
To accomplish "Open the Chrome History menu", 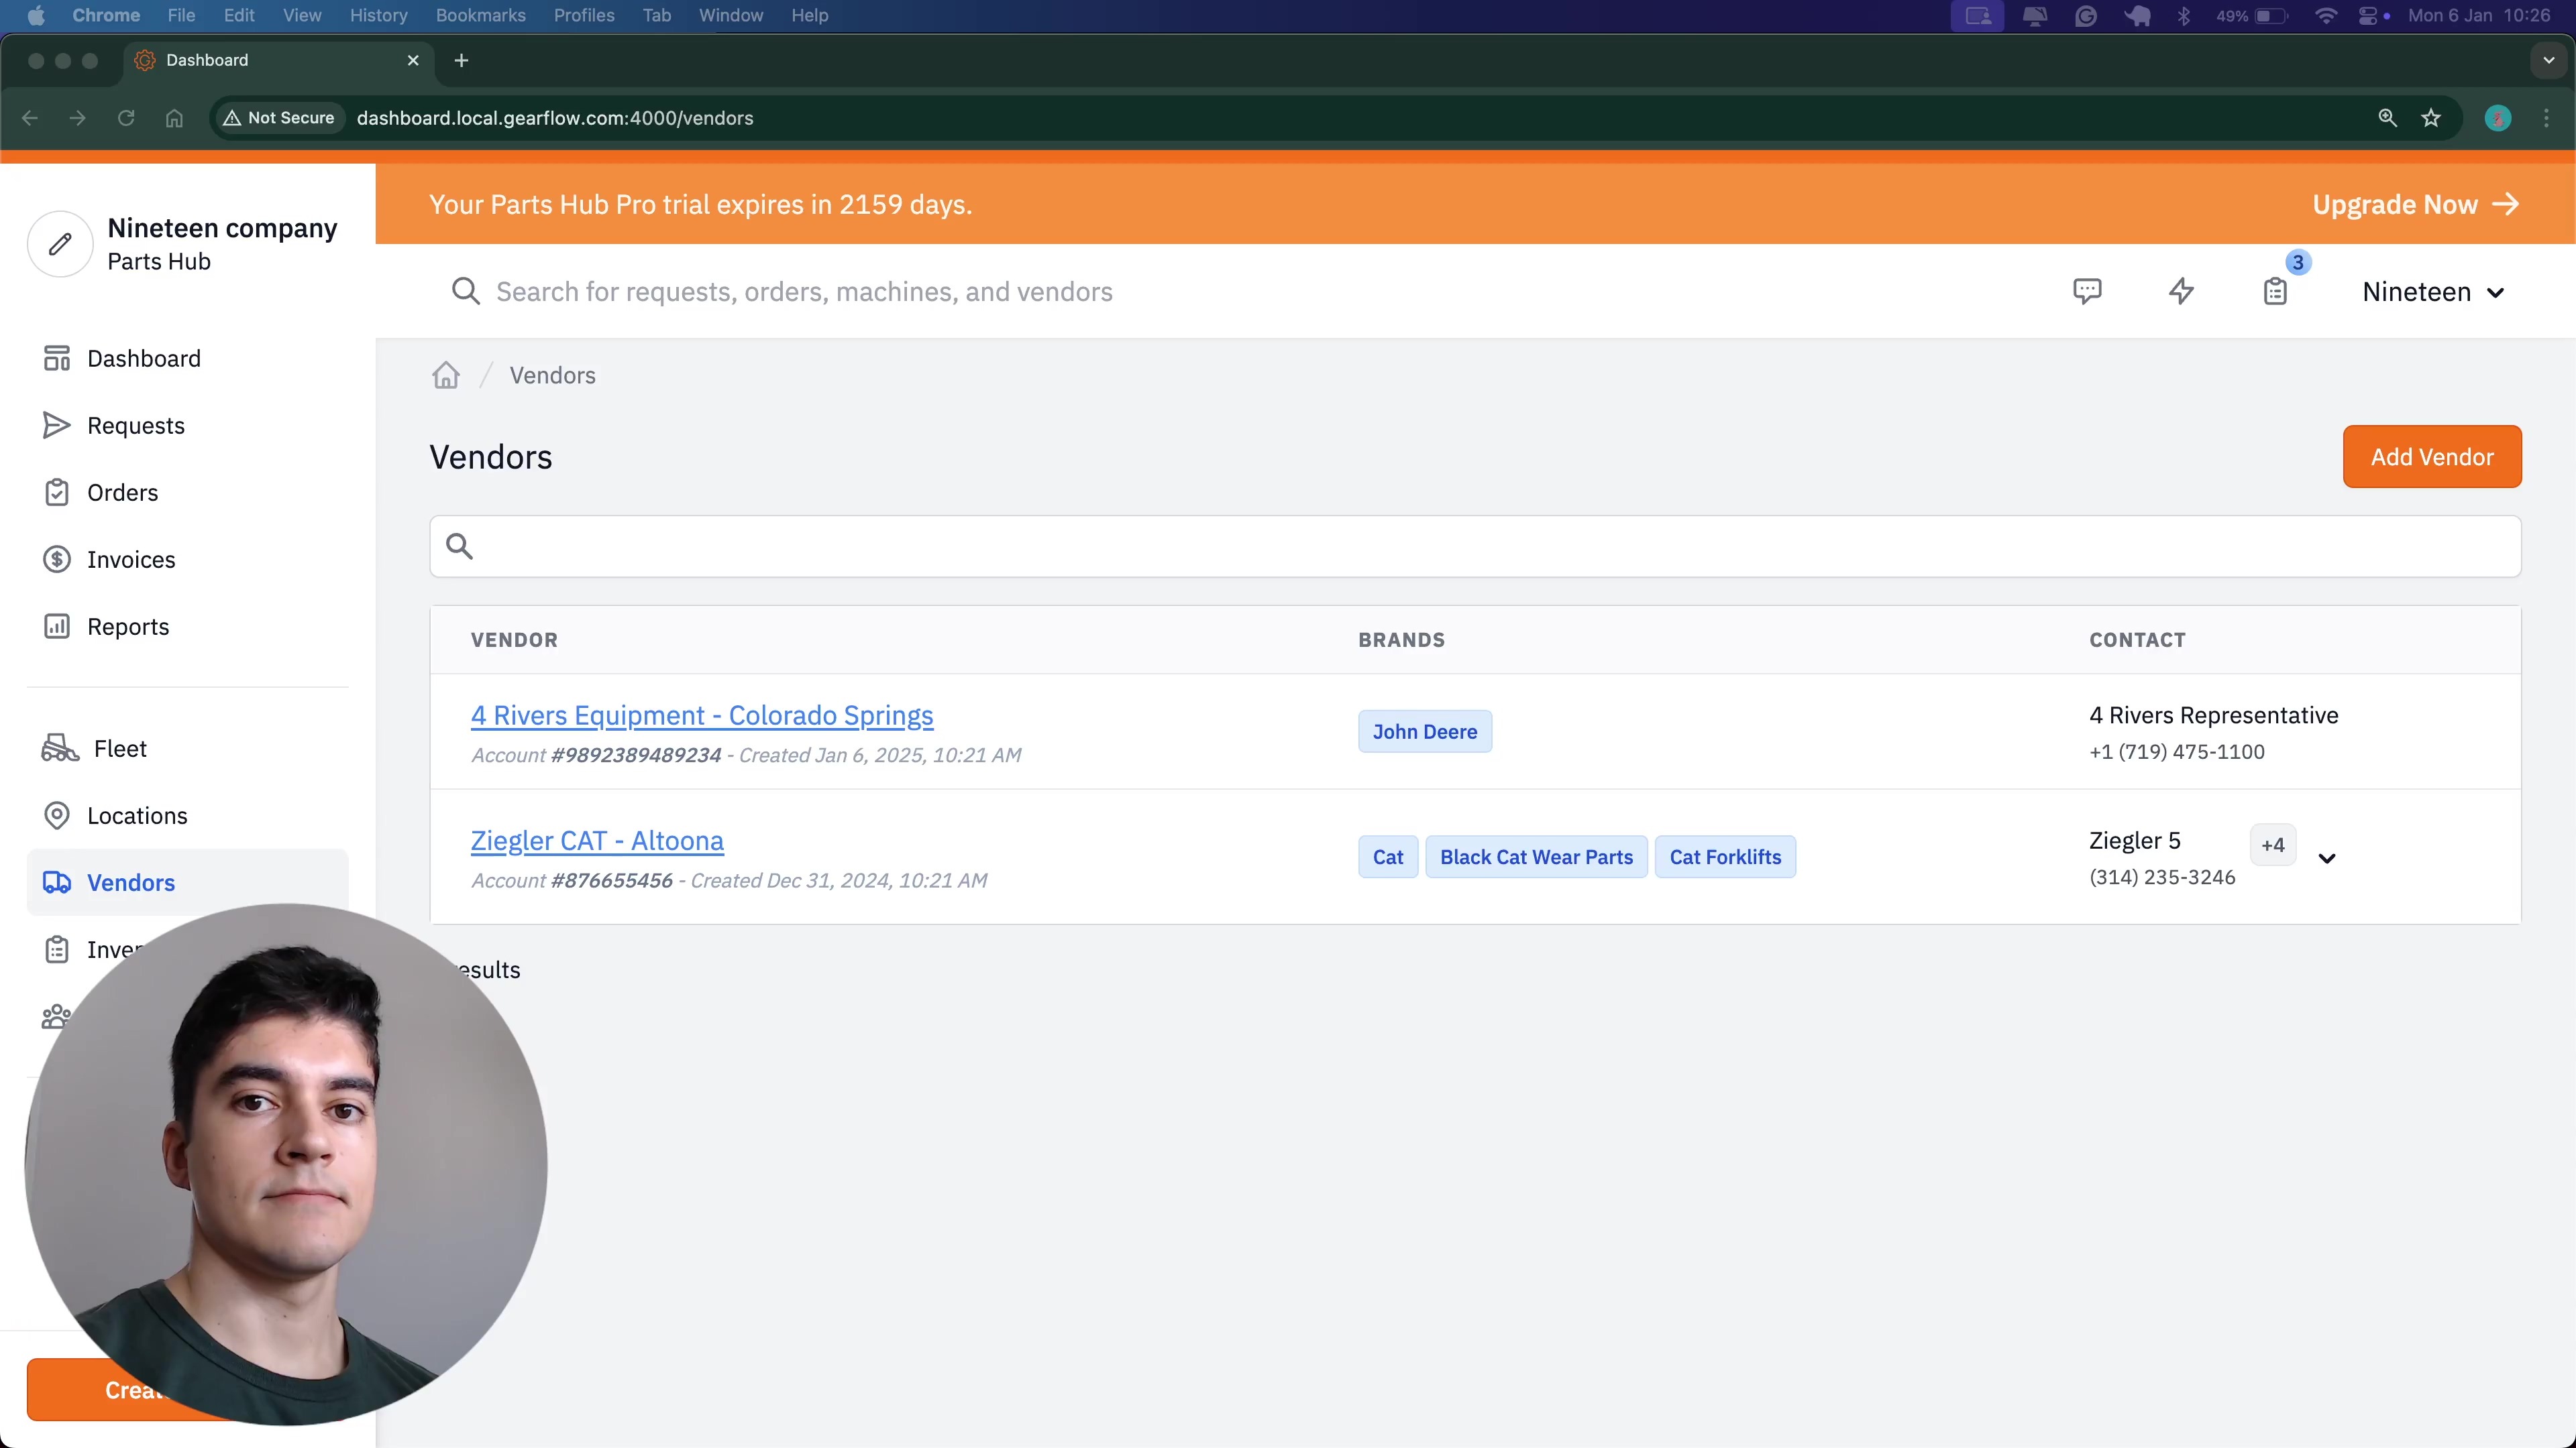I will (378, 15).
